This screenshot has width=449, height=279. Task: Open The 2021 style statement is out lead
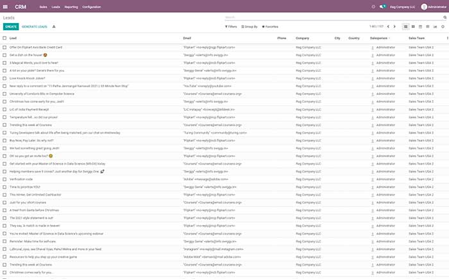click(31, 218)
